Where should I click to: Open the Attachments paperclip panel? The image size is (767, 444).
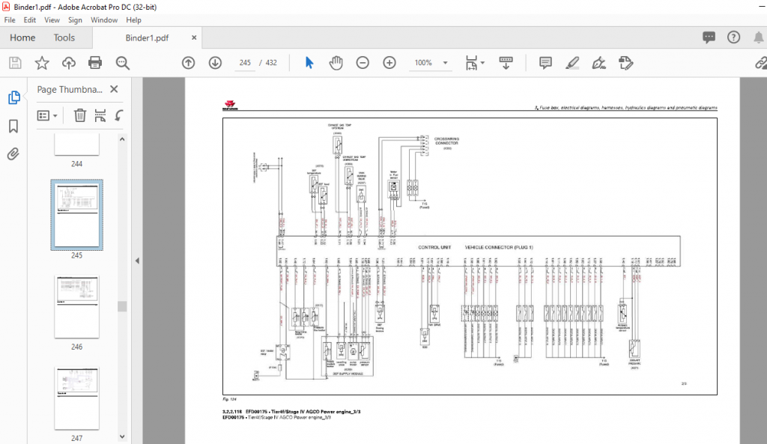coord(13,154)
